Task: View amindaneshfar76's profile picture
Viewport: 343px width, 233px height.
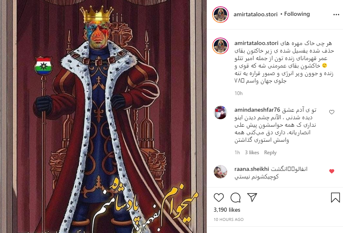Action: (x=220, y=113)
